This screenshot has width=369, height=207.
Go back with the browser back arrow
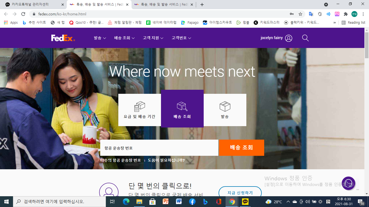[6, 14]
